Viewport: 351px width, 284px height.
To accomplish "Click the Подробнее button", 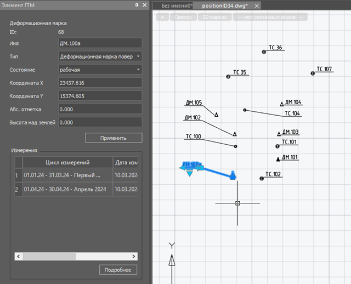I will tap(118, 270).
